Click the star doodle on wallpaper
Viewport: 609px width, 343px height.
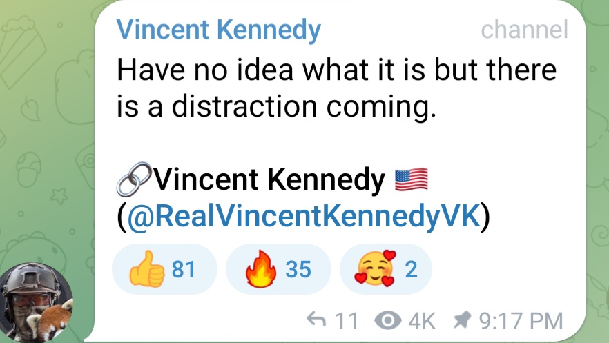point(59,196)
